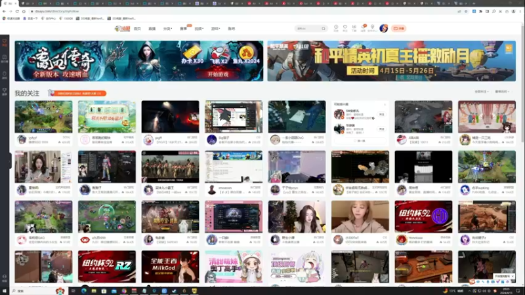The image size is (525, 295).
Task: Click the orange promo pill beside 我的关注
Action: click(80, 93)
